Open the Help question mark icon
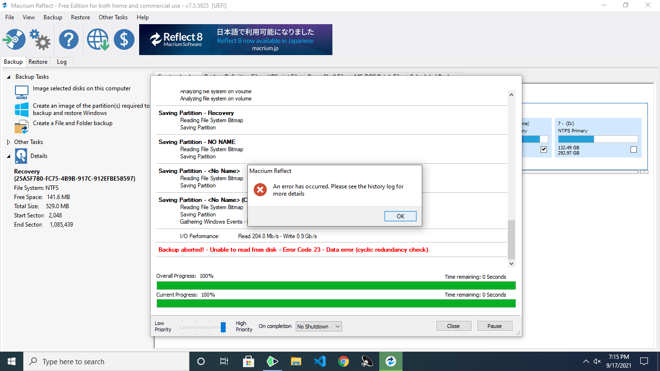This screenshot has height=371, width=660. [x=69, y=39]
